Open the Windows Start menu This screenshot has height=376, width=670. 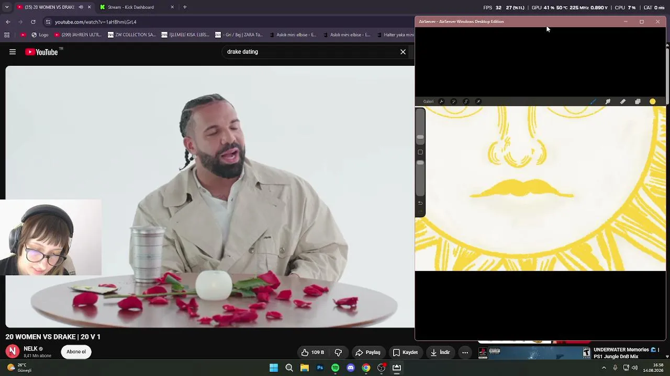[274, 368]
